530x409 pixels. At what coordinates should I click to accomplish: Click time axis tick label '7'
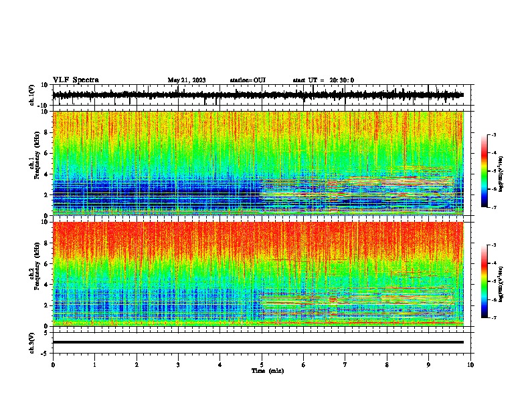tap(345, 365)
